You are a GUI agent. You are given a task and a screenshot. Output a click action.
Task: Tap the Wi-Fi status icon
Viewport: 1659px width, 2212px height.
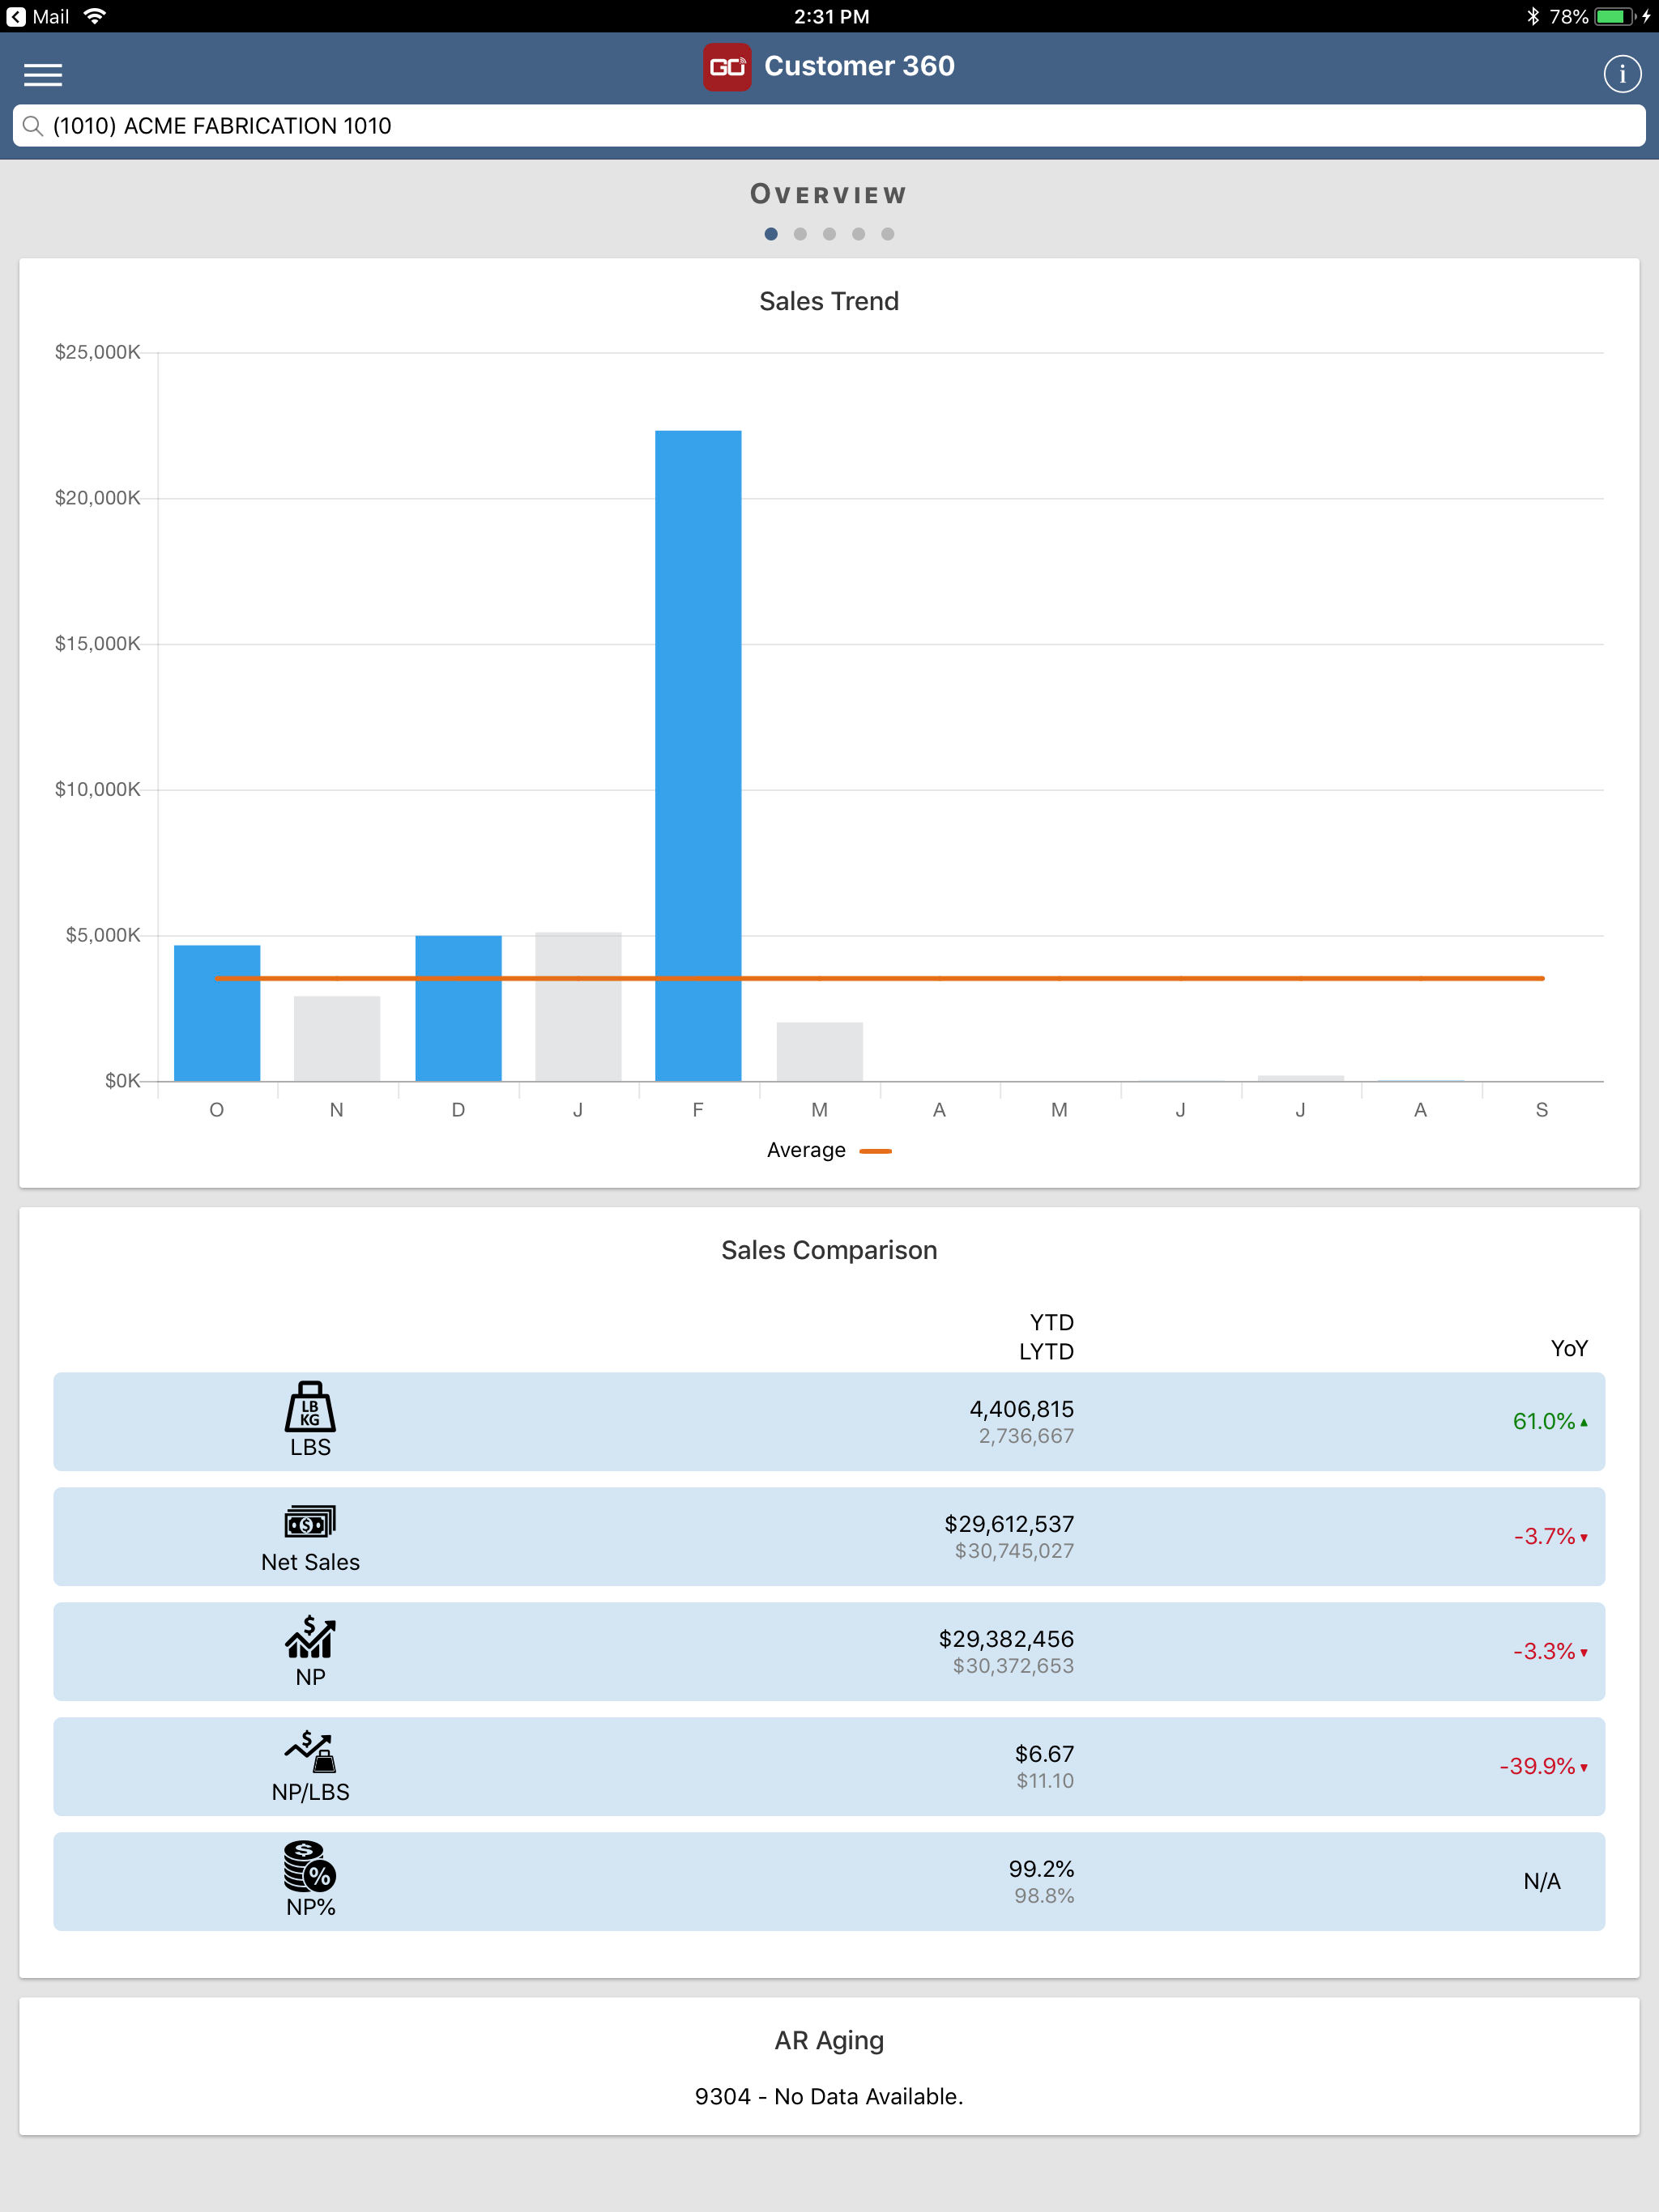coord(95,16)
